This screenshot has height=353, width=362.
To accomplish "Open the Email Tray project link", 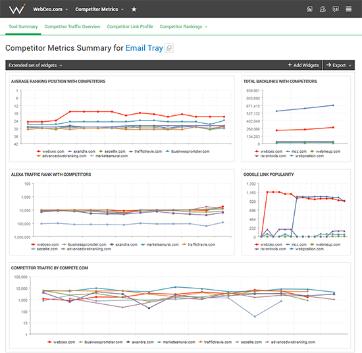I will point(144,48).
